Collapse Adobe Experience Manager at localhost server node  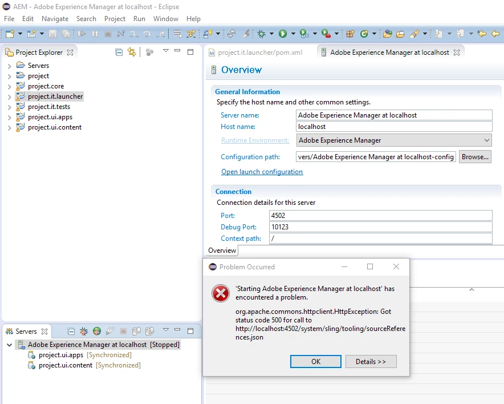coord(9,345)
